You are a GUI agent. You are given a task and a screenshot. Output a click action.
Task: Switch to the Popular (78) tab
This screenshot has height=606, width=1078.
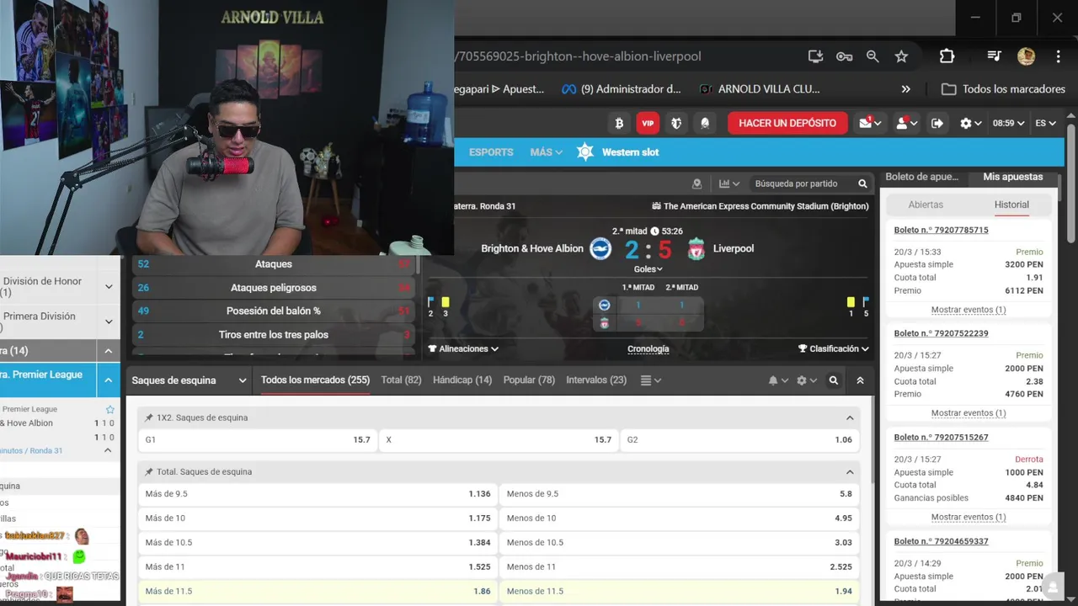529,380
